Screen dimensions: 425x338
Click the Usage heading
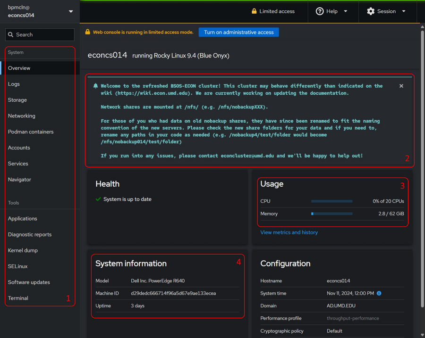coord(272,184)
